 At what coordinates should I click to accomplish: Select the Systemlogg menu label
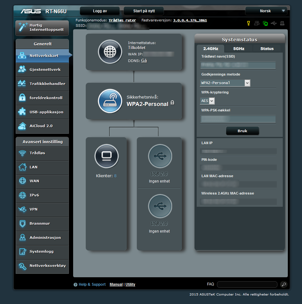point(41,251)
